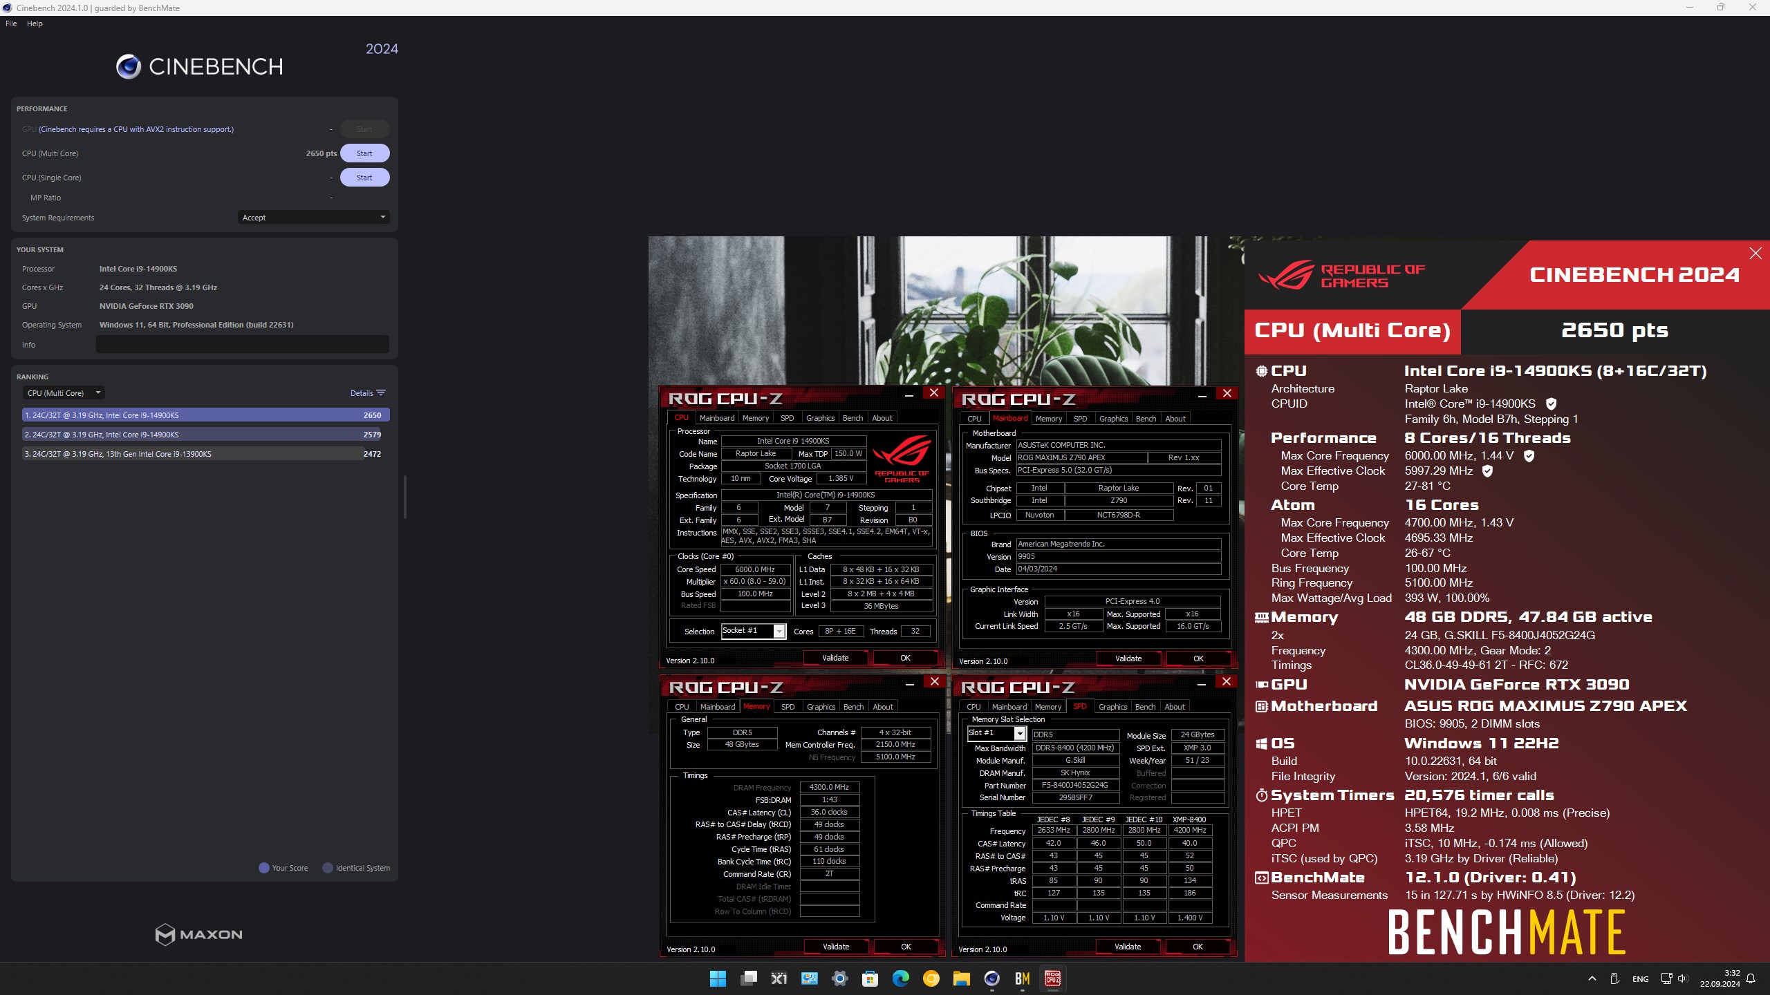
Task: Click the ranking Details filter icon
Action: tap(381, 393)
